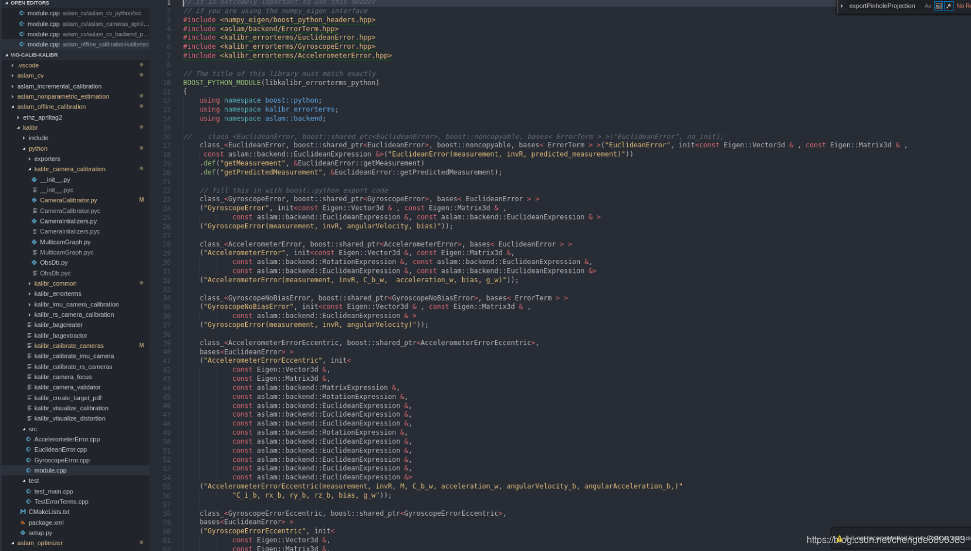This screenshot has height=551, width=971.
Task: Click the file icon of __init__.pyc
Action: 35,190
